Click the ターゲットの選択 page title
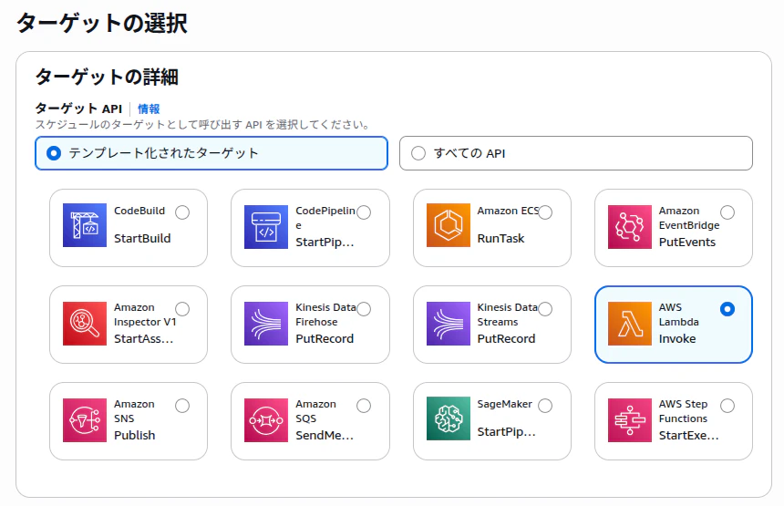Screen dimensions: 784x506 102,23
